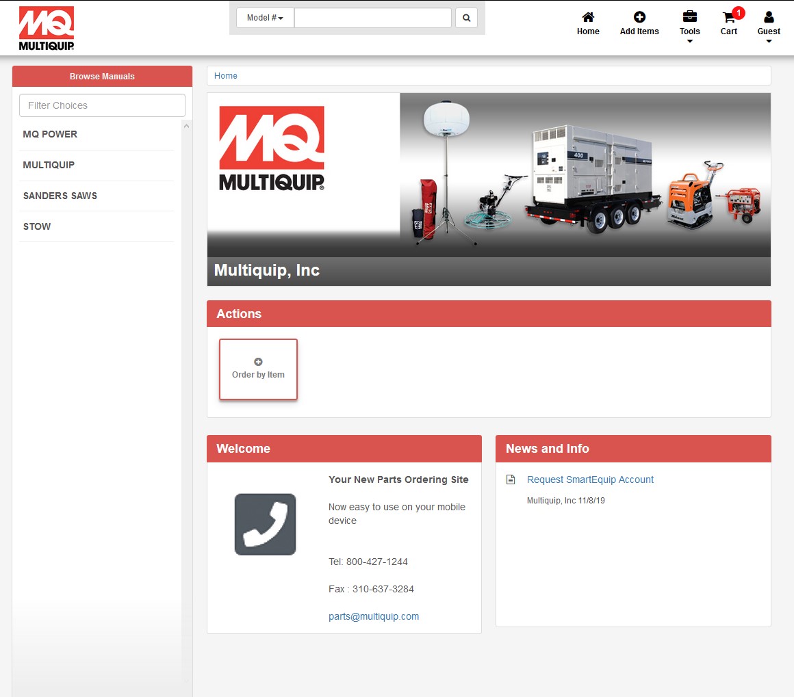Viewport: 794px width, 697px height.
Task: Click the search magnifier icon
Action: [x=466, y=18]
